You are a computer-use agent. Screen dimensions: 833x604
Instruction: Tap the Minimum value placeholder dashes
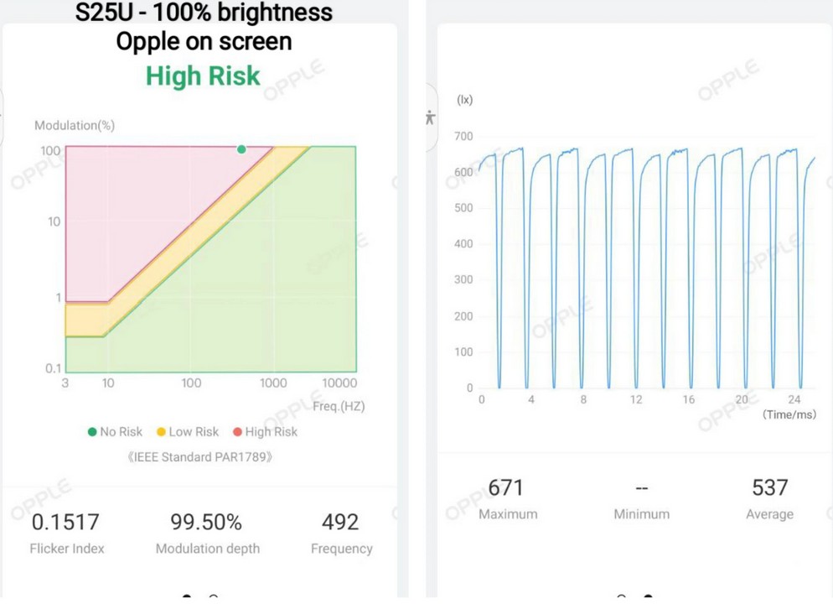(641, 487)
